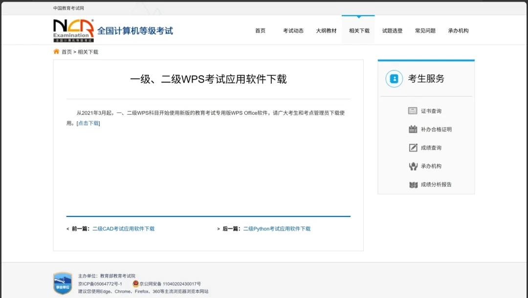This screenshot has height=298, width=528.
Task: Click the 考生服务 sidebar heading
Action: (x=426, y=79)
